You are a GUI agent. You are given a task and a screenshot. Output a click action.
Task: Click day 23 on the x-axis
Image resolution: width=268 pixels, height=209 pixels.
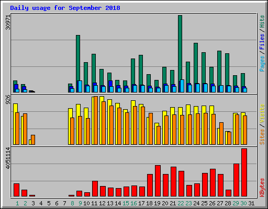[x=188, y=203]
